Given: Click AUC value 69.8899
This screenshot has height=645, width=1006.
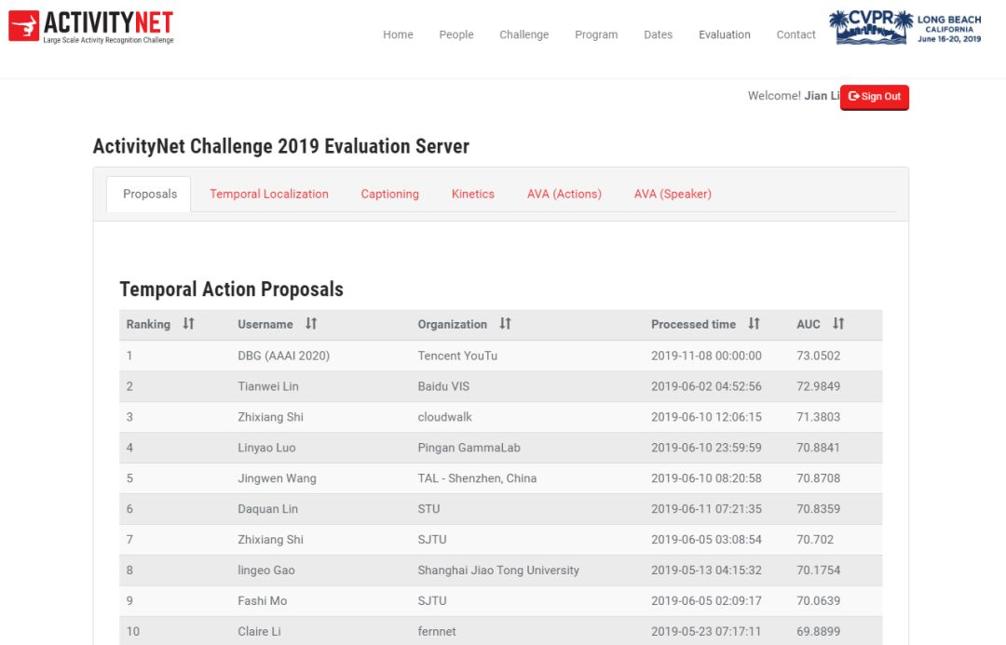Looking at the screenshot, I should point(818,632).
